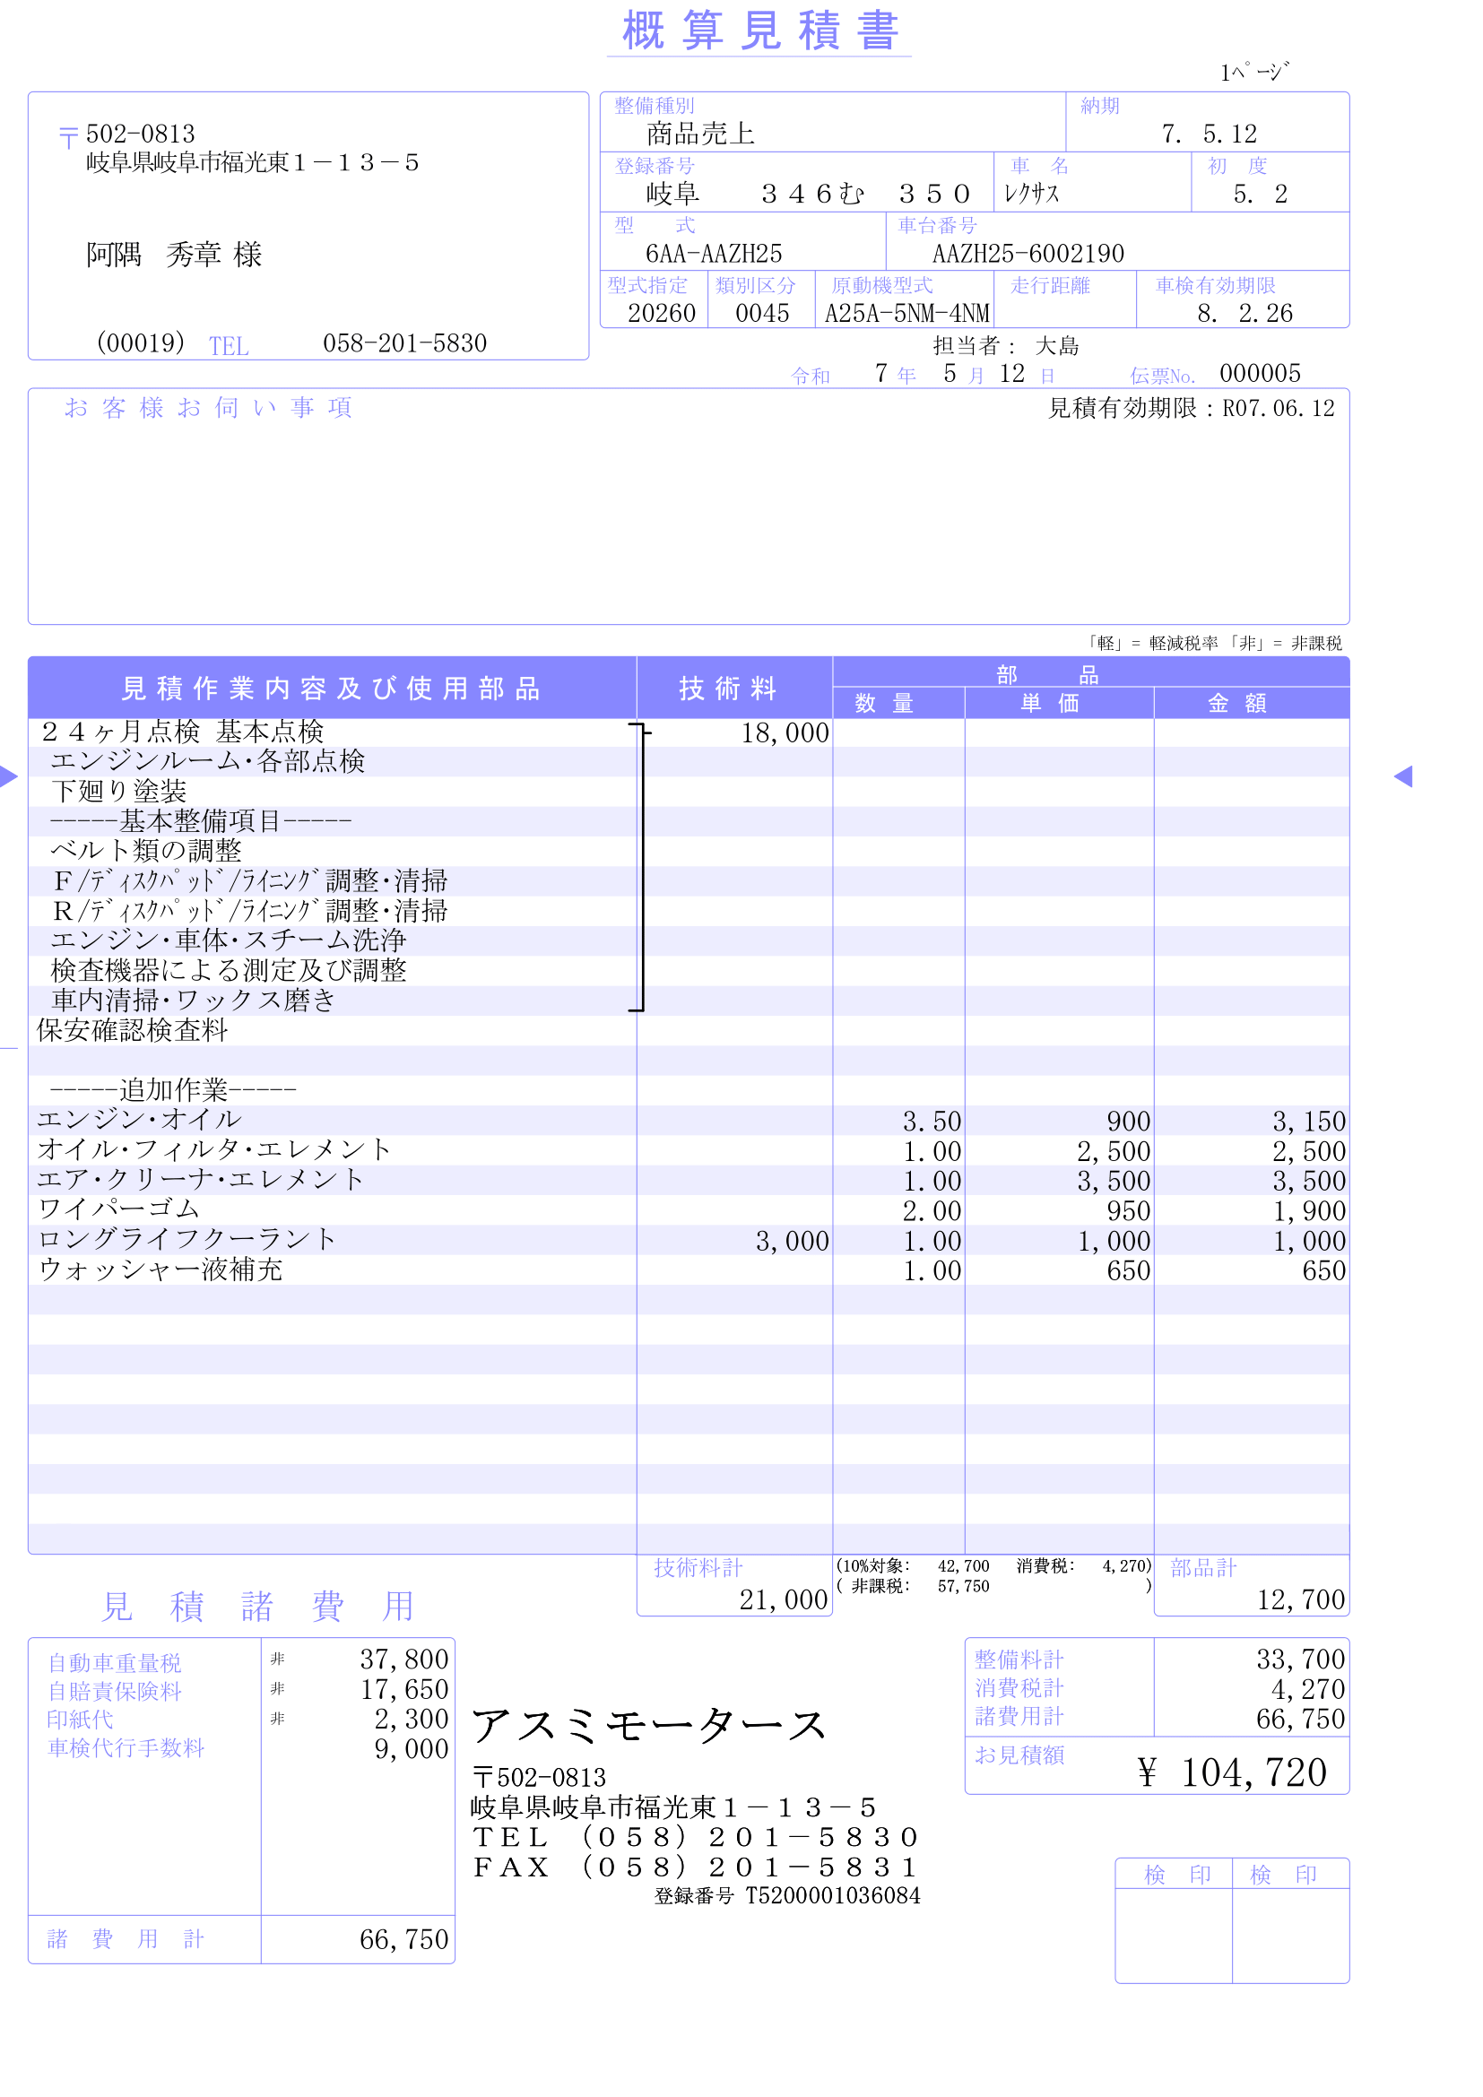Image resolution: width=1483 pixels, height=2097 pixels.
Task: Click engine oil amount 3,150
Action: click(1308, 1121)
